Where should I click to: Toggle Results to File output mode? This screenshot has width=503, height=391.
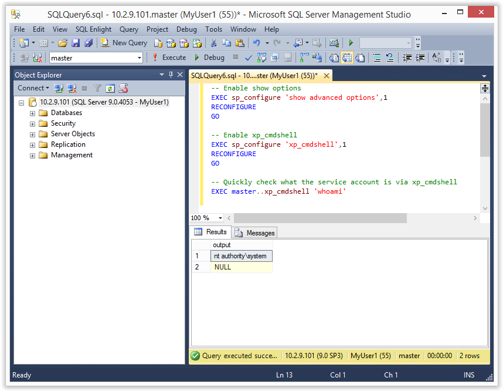[x=360, y=58]
